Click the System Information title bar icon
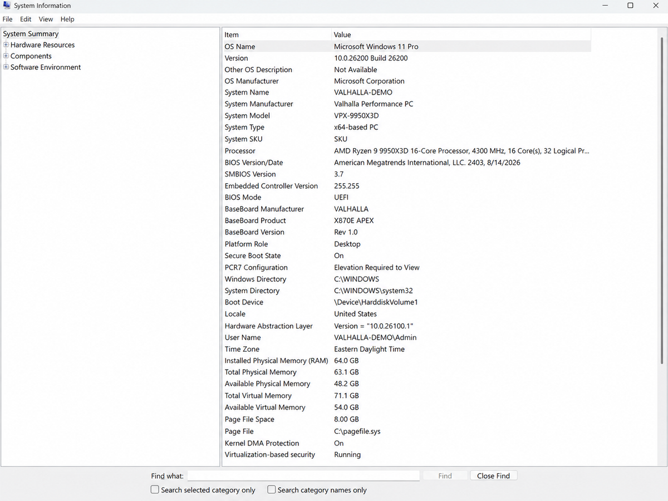 6,6
